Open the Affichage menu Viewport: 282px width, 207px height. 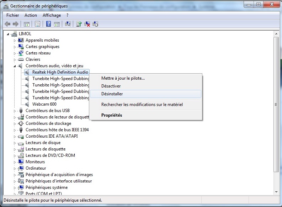tap(52, 15)
